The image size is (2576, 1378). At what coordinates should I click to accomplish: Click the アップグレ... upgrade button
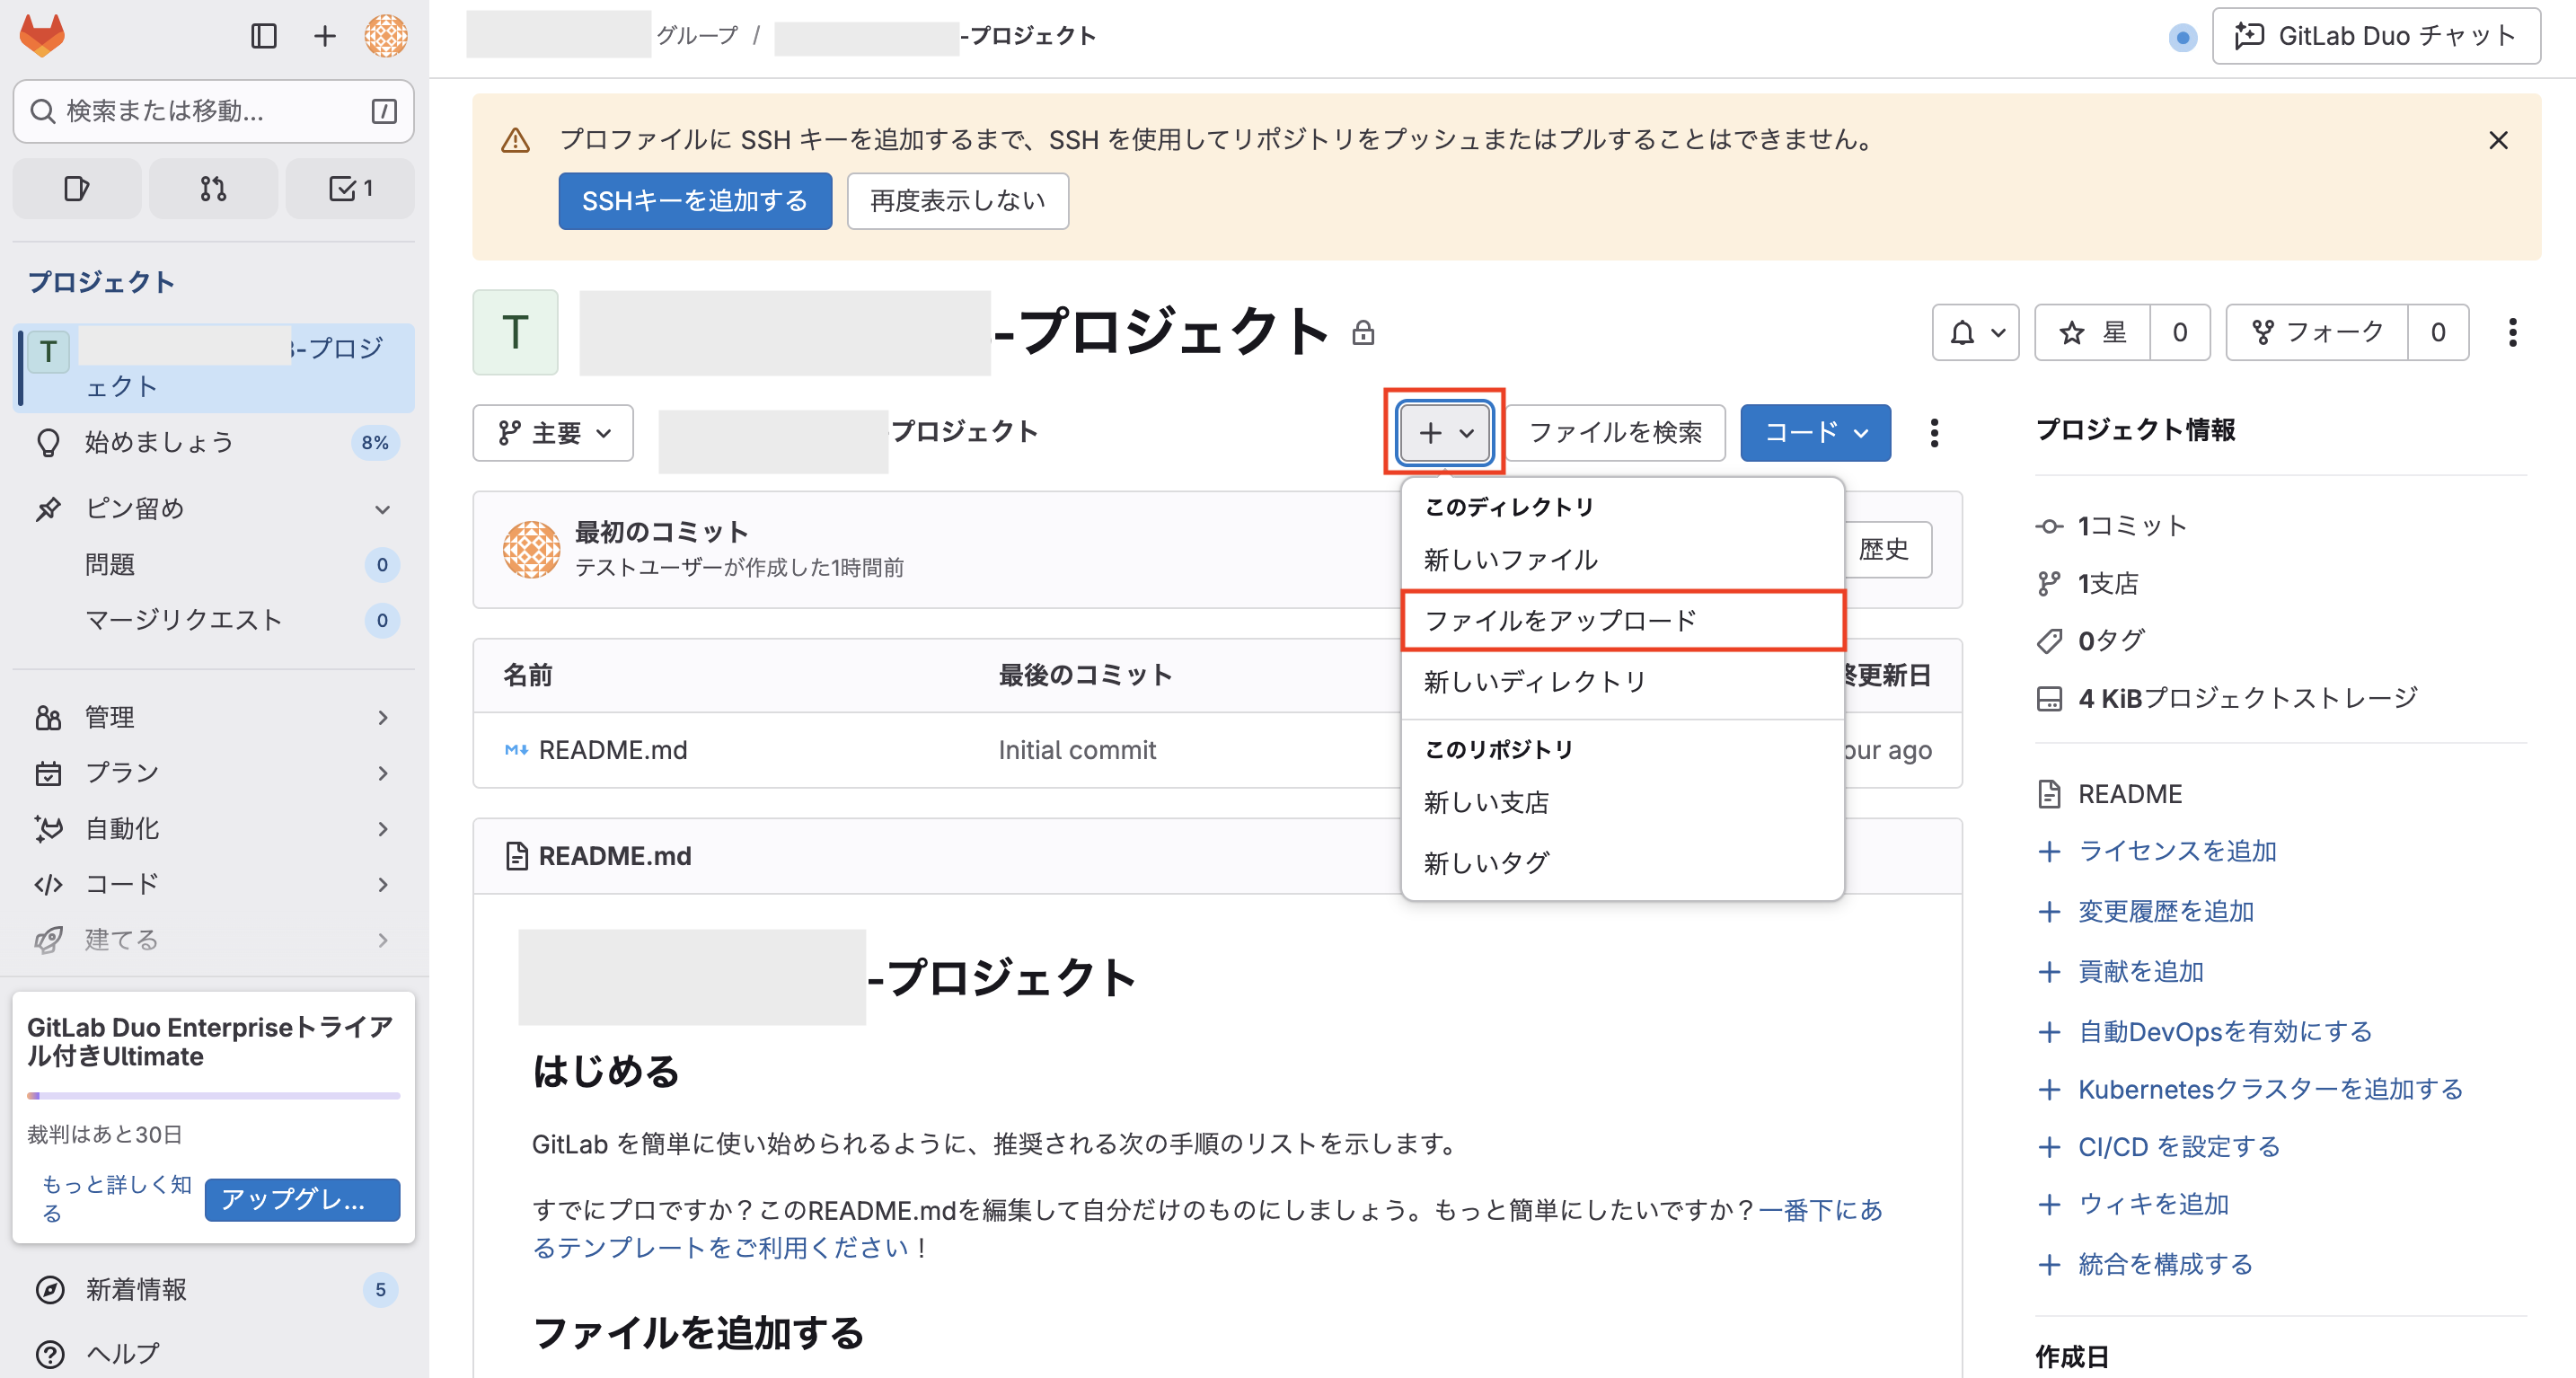302,1199
